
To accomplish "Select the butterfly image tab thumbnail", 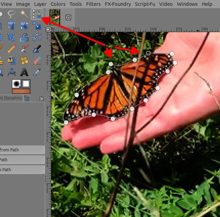I will tap(55, 17).
